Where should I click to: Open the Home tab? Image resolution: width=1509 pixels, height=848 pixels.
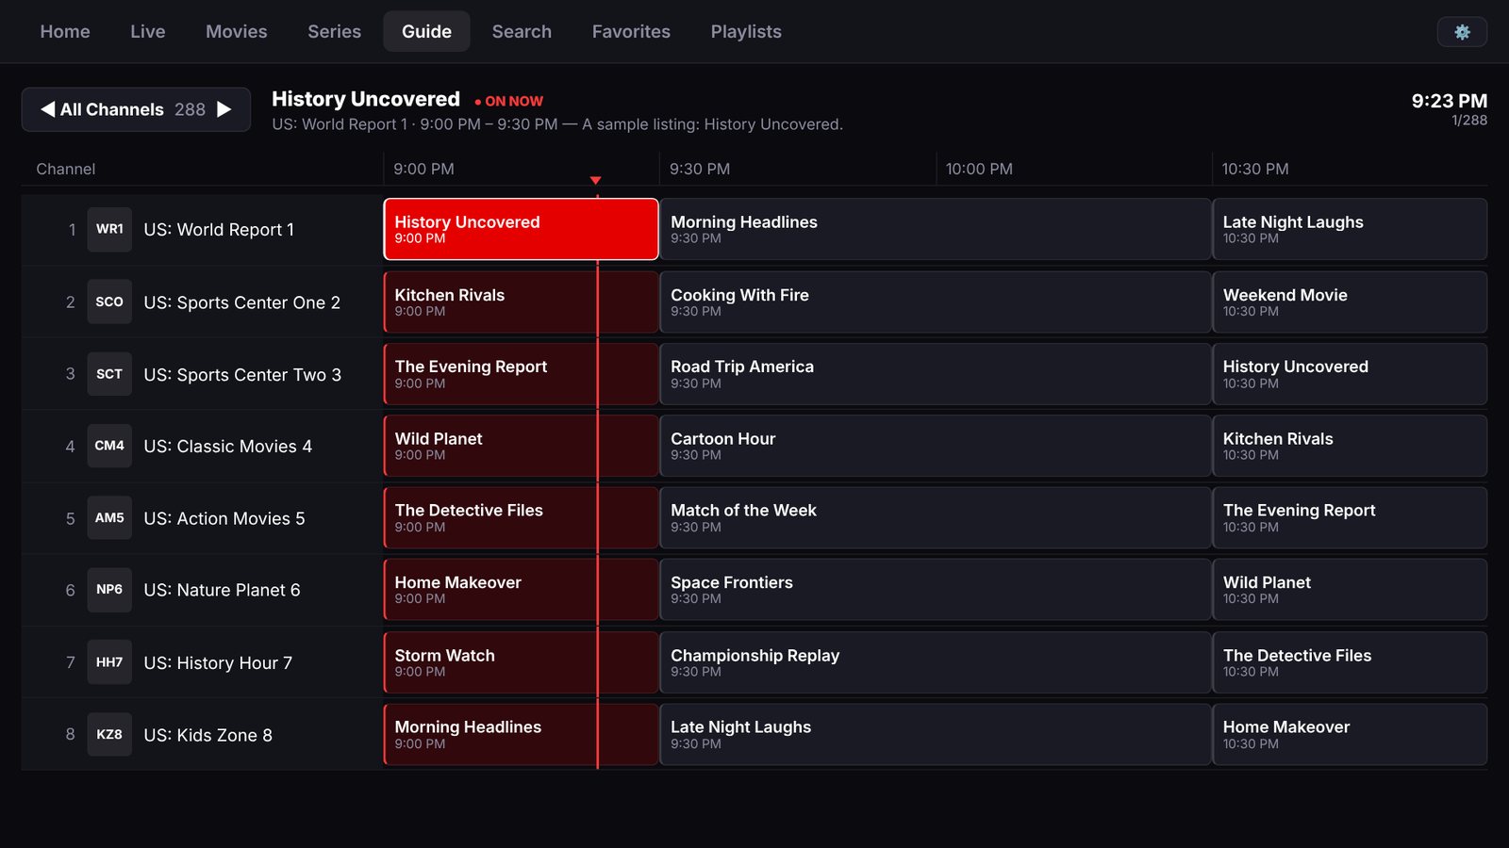[65, 32]
